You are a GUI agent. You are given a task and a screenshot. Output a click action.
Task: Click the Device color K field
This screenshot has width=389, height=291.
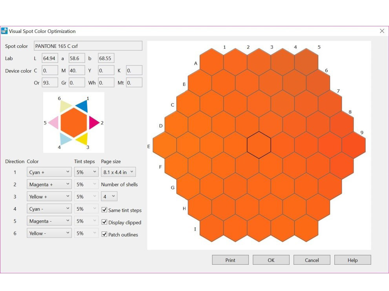point(134,70)
